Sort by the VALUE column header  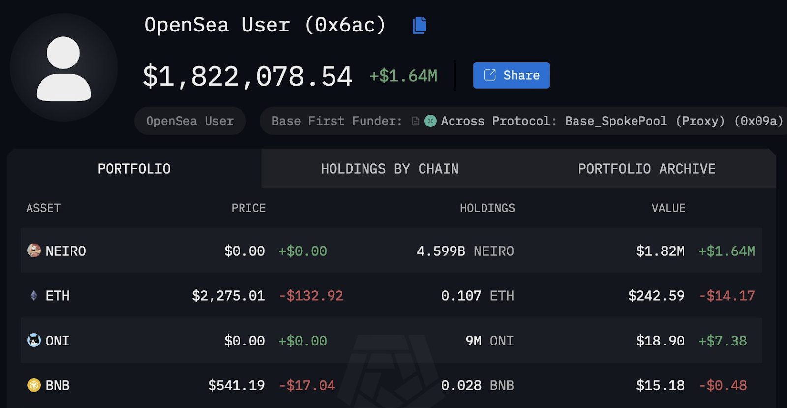[668, 208]
